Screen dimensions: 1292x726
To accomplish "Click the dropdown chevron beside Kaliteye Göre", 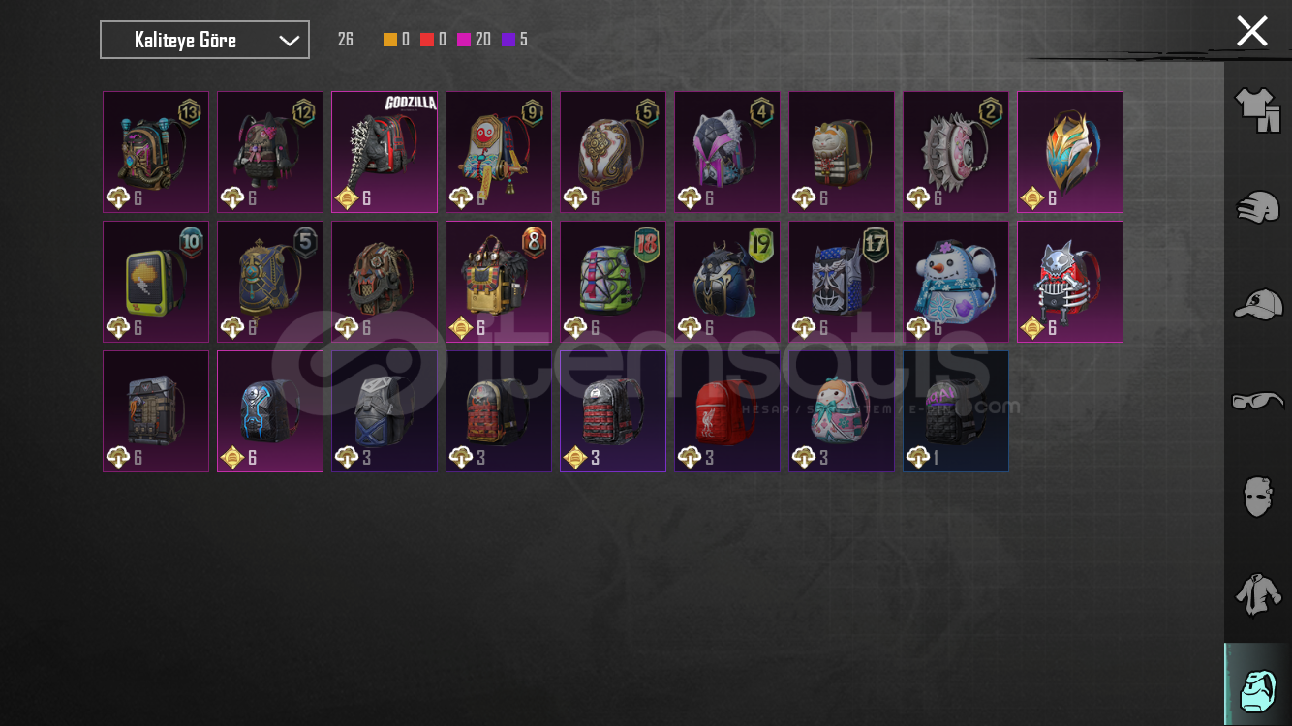I will pyautogui.click(x=289, y=41).
